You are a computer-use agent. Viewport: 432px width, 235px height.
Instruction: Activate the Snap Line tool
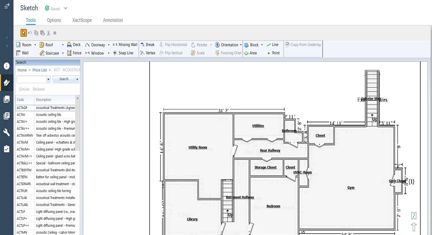point(123,53)
